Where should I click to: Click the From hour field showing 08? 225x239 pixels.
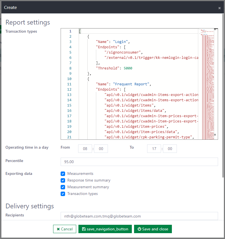[85, 149]
